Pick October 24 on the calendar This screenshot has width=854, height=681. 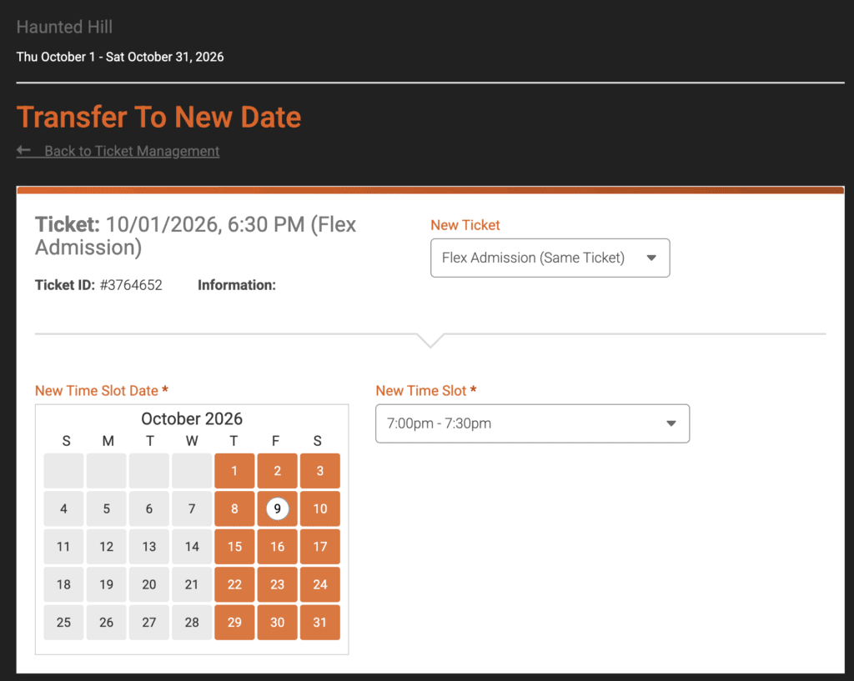point(320,584)
